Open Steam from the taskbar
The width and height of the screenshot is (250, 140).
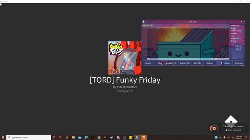click(x=112, y=137)
